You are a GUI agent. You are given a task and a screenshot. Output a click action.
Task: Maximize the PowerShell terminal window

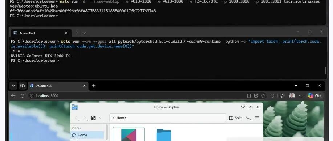[x=310, y=32]
